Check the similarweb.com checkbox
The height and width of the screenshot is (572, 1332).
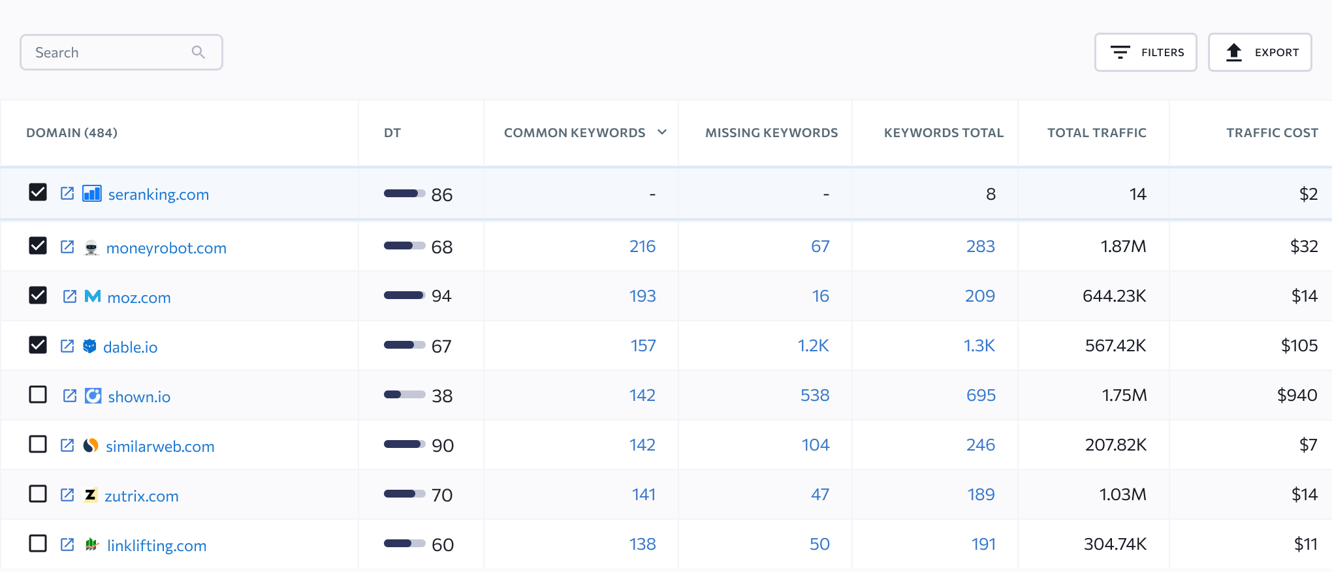click(38, 444)
